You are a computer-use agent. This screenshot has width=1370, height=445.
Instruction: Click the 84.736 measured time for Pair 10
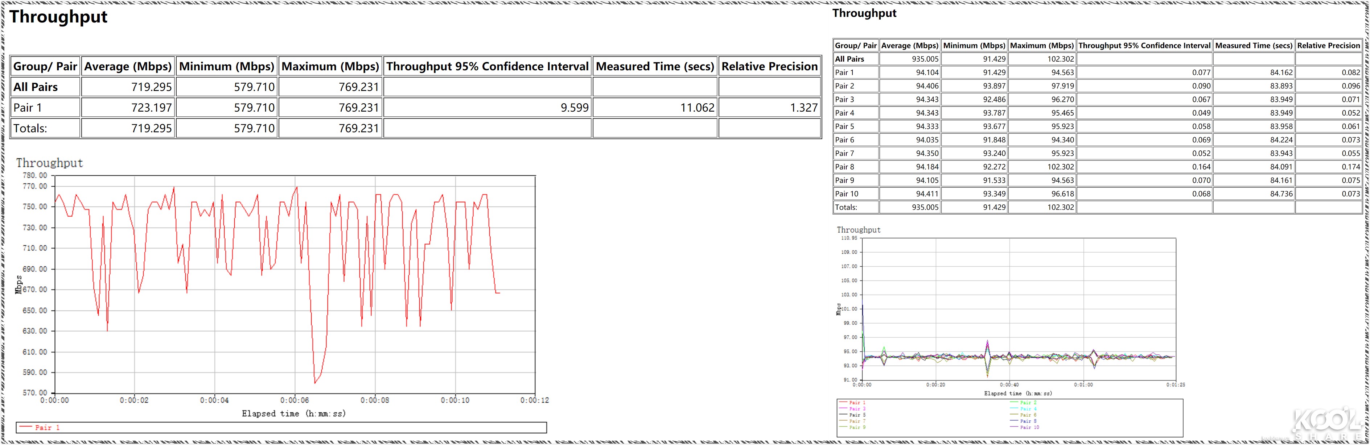(x=1281, y=194)
